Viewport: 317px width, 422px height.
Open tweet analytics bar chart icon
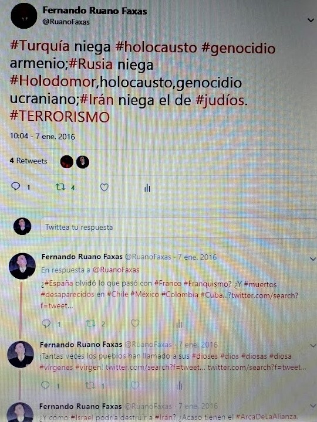tap(147, 188)
